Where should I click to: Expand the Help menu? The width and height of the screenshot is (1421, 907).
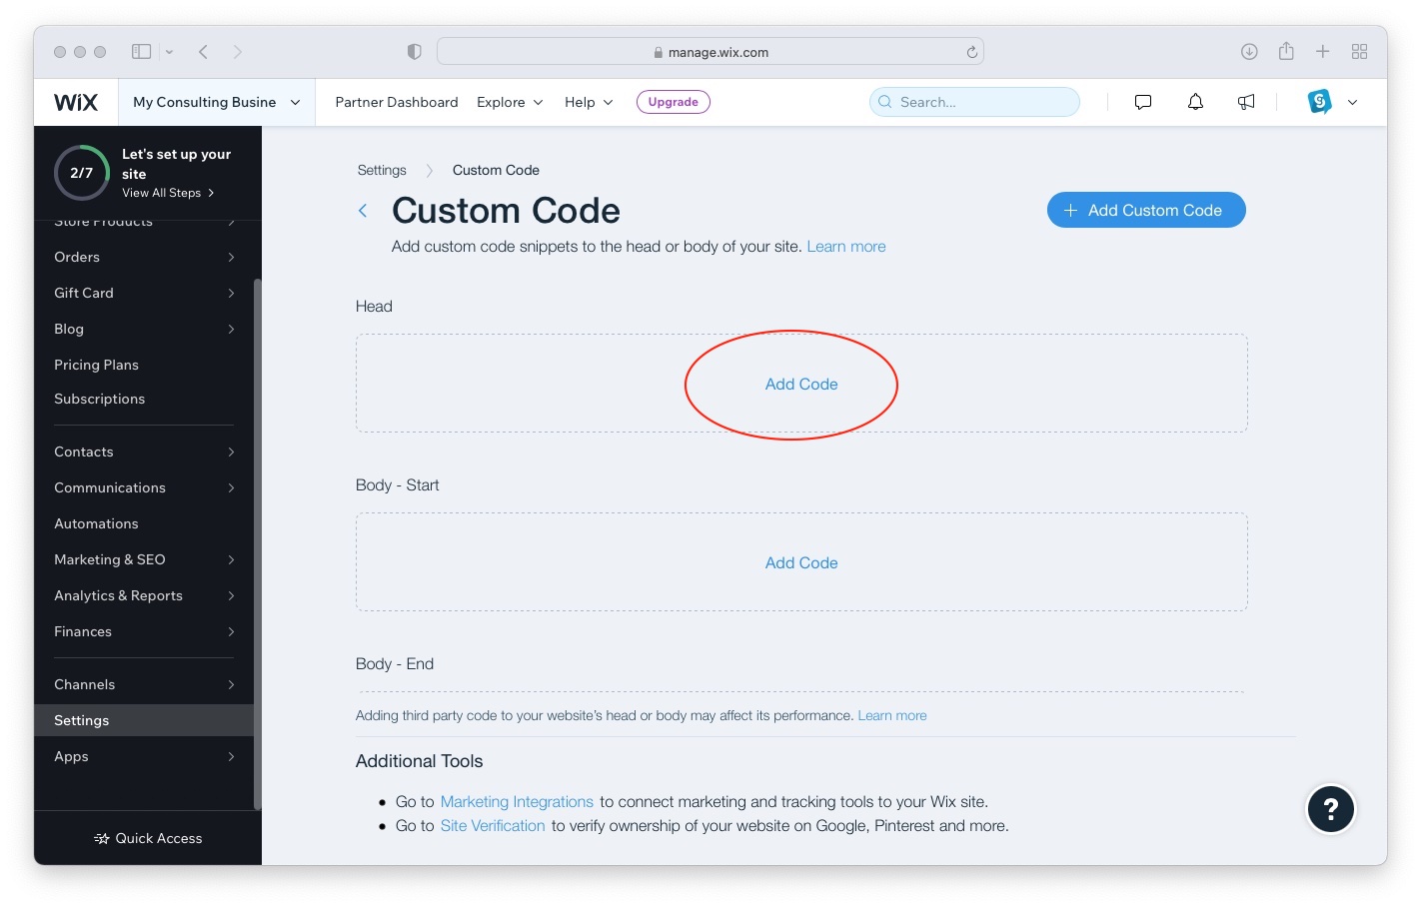pos(589,102)
